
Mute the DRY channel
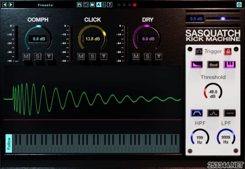[x=136, y=57]
